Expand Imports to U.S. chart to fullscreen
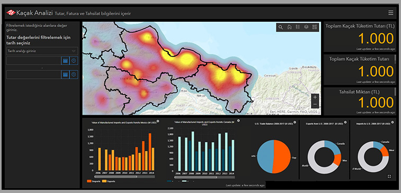The image size is (401, 193). 389,176
